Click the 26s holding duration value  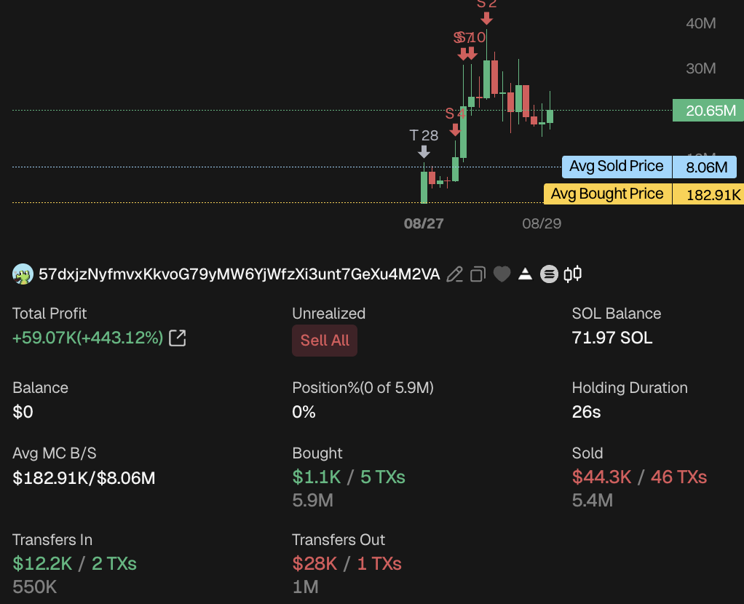click(x=587, y=412)
